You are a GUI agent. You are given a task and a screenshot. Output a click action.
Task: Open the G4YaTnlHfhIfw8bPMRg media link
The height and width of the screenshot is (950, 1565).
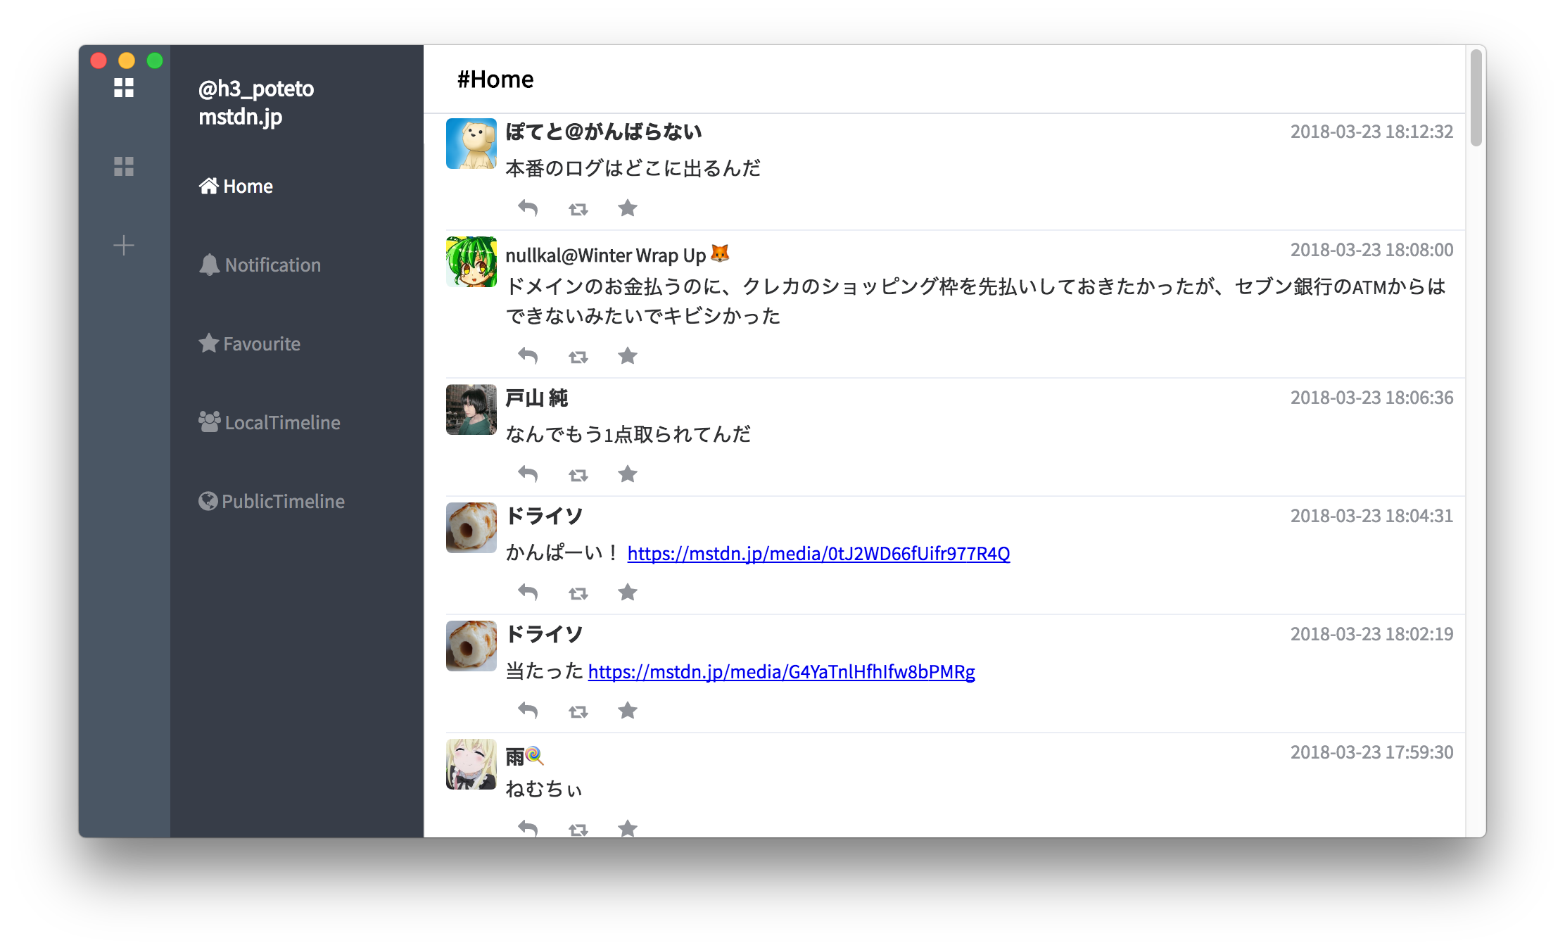pos(781,672)
